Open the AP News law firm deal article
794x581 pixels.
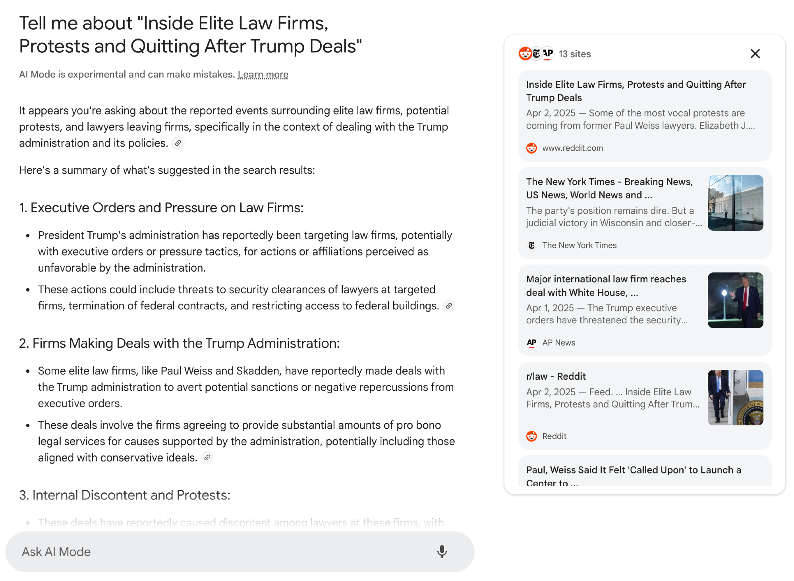click(x=606, y=286)
